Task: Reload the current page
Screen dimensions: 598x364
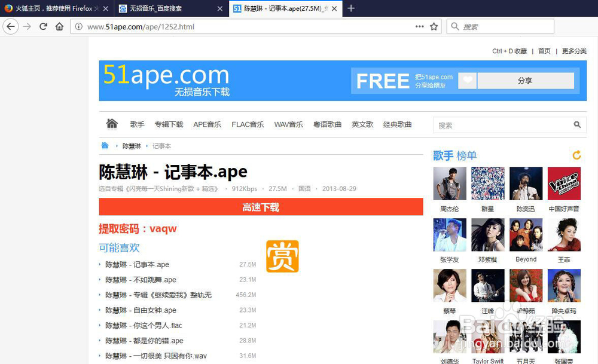Action: (43, 26)
